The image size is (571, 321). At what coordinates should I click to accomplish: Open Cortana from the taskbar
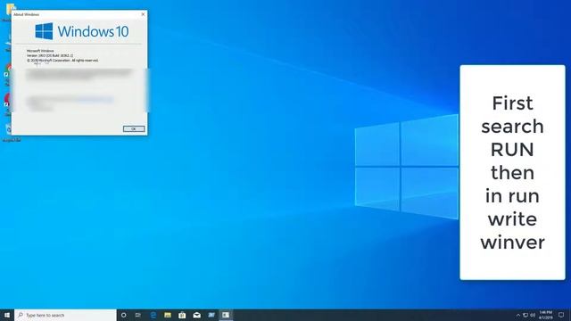point(124,315)
